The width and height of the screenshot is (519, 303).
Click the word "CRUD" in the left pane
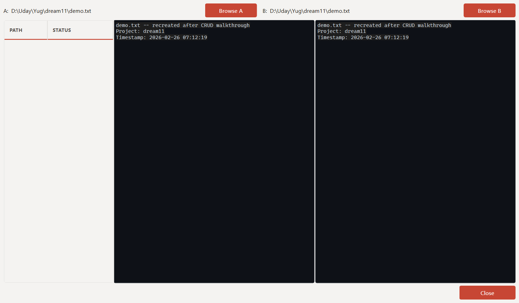point(207,25)
